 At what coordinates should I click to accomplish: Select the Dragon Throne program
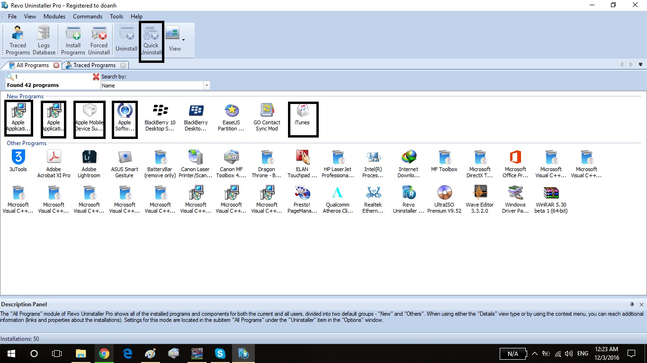(267, 164)
